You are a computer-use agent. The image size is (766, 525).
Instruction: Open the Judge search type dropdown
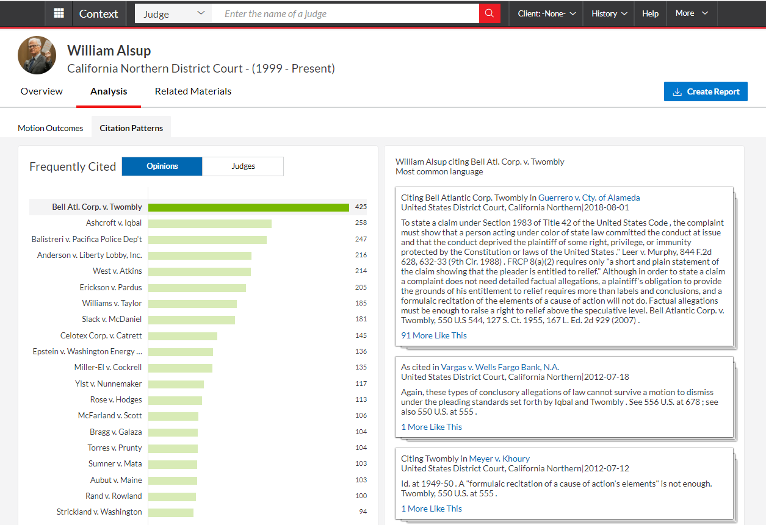[x=173, y=13]
